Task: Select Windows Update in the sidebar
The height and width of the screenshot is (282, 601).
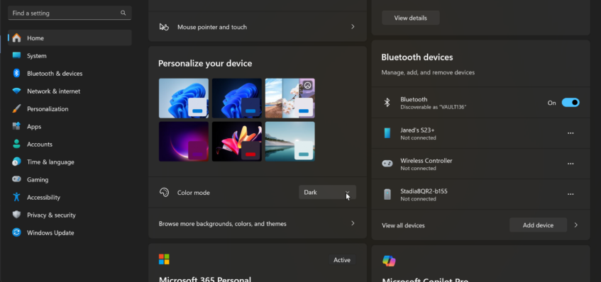Action: (70, 232)
